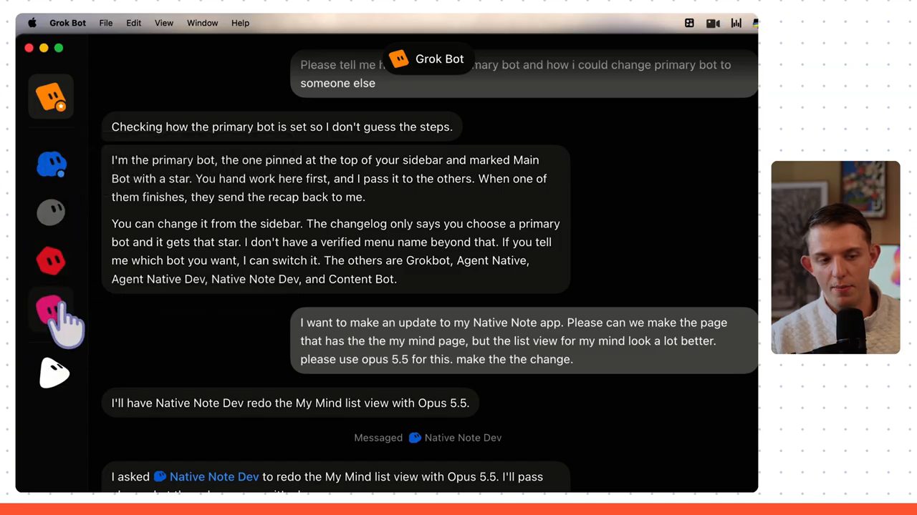
Task: Open the gray bot in sidebar
Action: 51,212
